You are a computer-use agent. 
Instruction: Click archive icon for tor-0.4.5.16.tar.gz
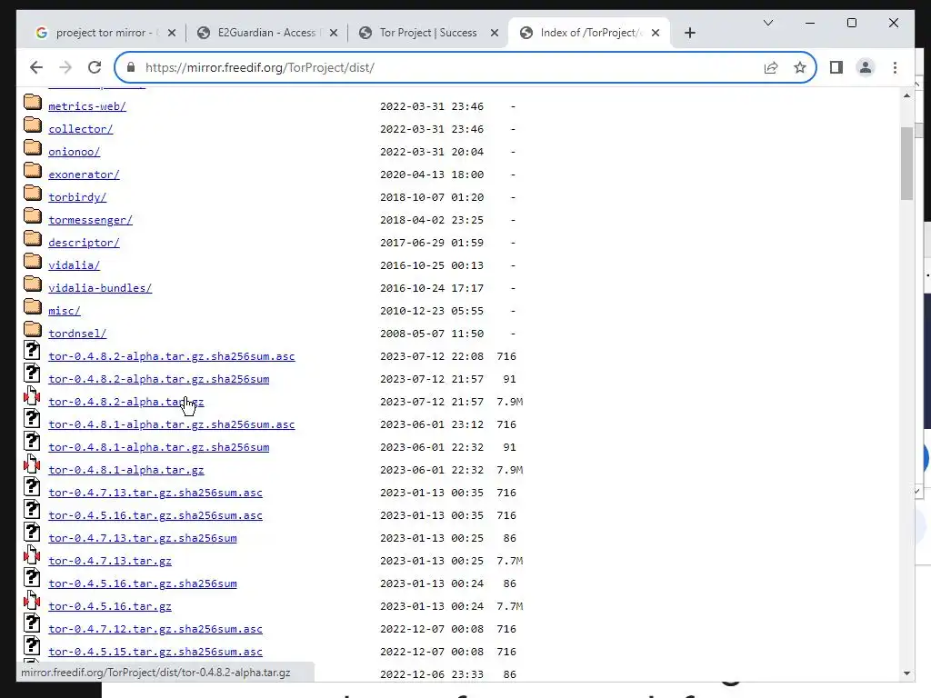(32, 600)
